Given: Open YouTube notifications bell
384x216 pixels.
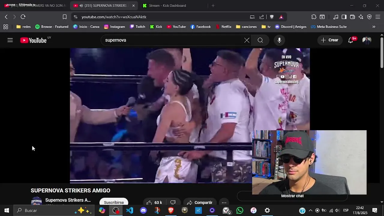Looking at the screenshot, I should pos(351,40).
